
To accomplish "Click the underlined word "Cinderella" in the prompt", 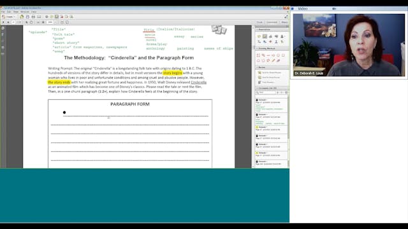I will [198, 82].
